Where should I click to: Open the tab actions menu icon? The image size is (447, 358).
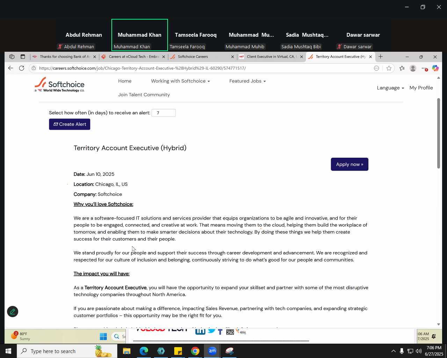pos(23,57)
